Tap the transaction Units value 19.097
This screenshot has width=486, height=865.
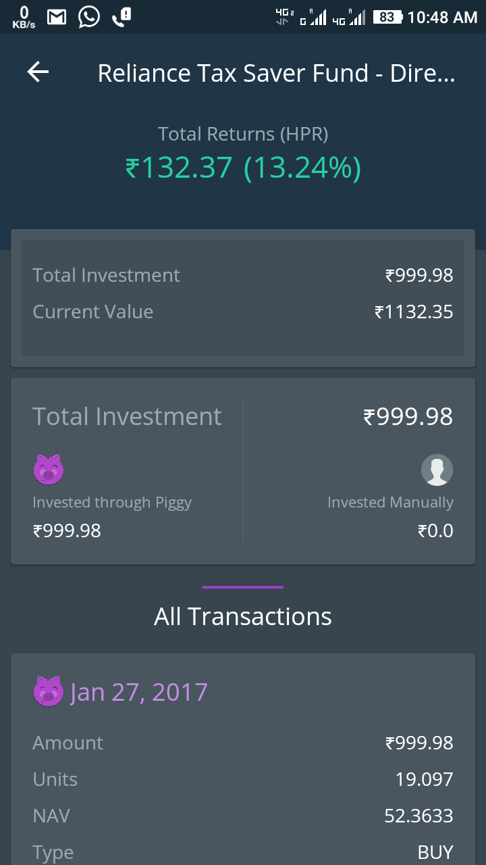pyautogui.click(x=424, y=779)
